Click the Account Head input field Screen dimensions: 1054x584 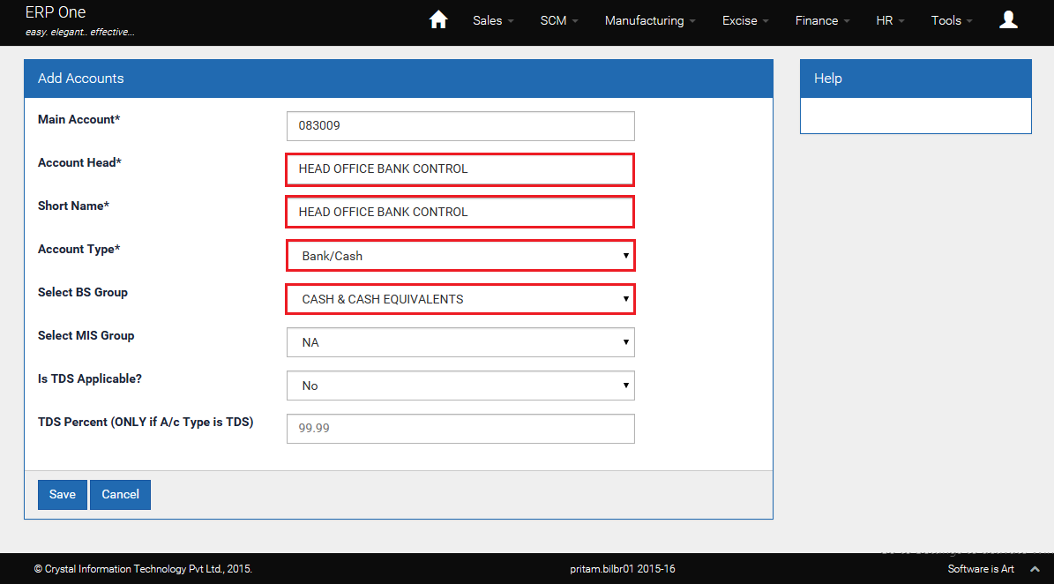pyautogui.click(x=460, y=169)
